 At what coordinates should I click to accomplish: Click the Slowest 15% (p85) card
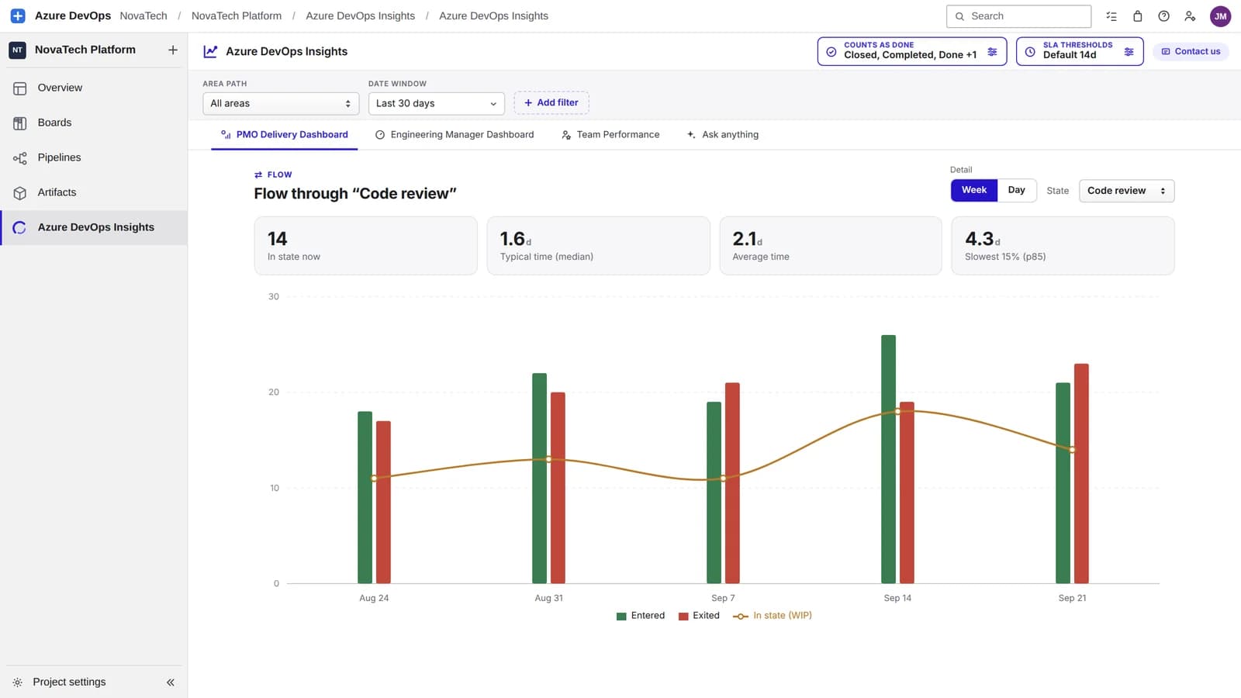(x=1063, y=246)
